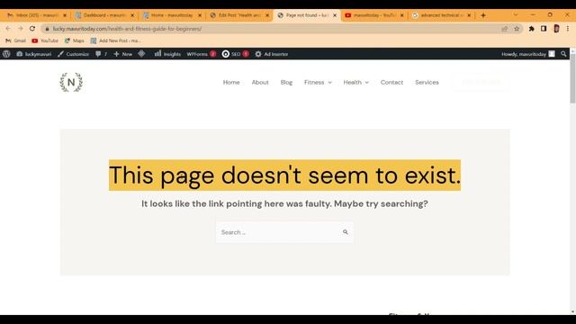This screenshot has width=576, height=324.
Task: Open the Contact page link
Action: (391, 82)
